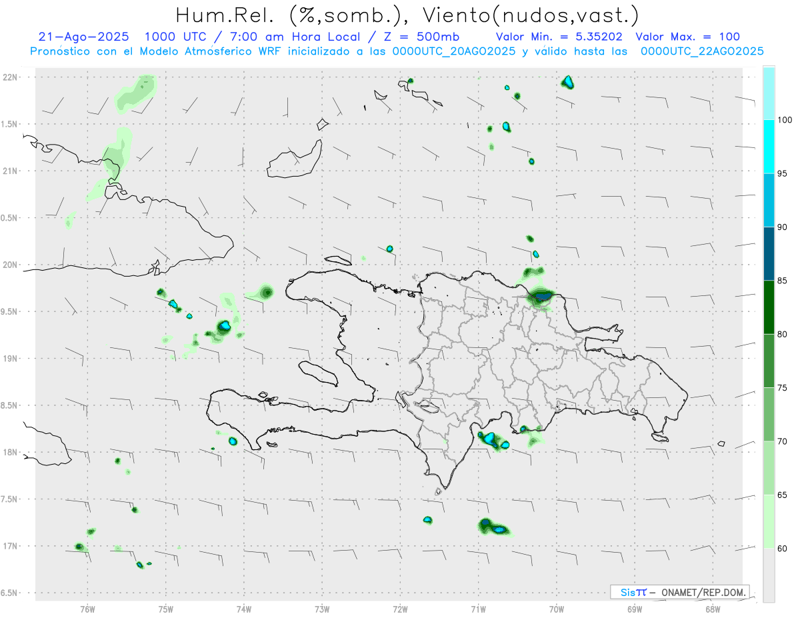Viewport: 800px width, 618px height.
Task: Click the 22N latitude label
Action: coord(11,77)
